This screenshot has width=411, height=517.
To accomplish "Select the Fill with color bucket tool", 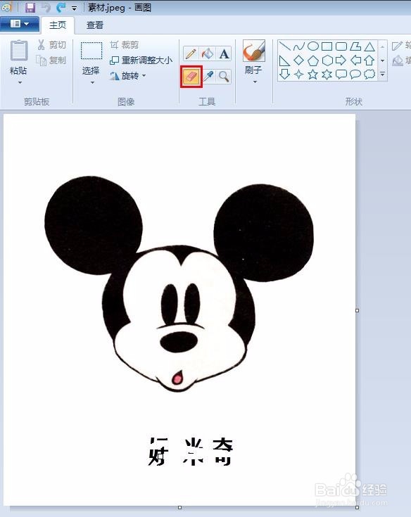I will (x=207, y=53).
